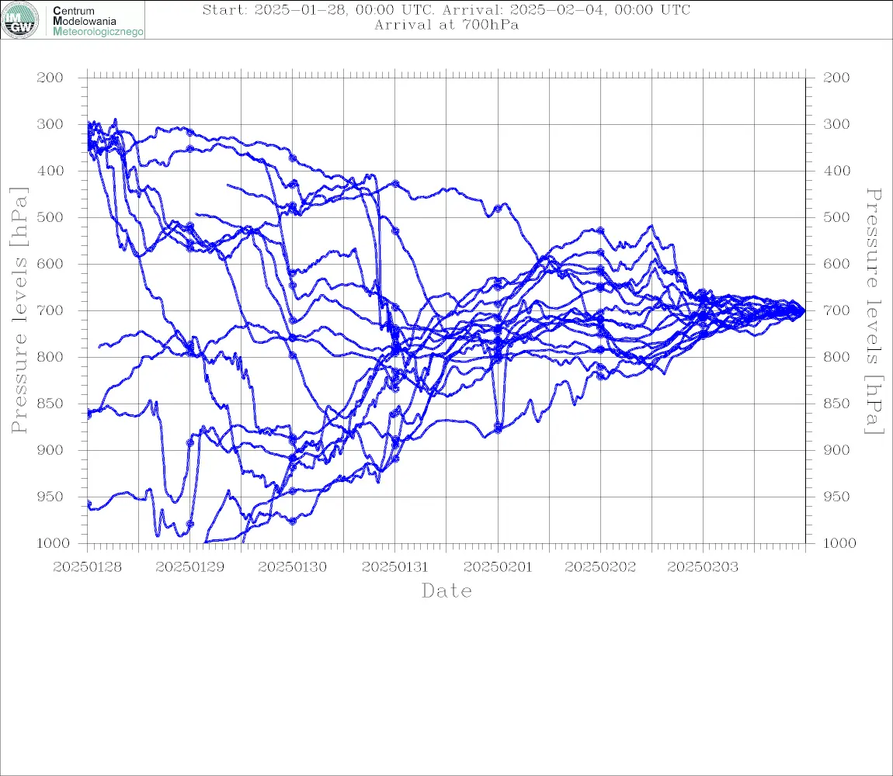This screenshot has width=893, height=776.
Task: Click the trajectory convergence point at 700 hPa
Action: pos(804,311)
